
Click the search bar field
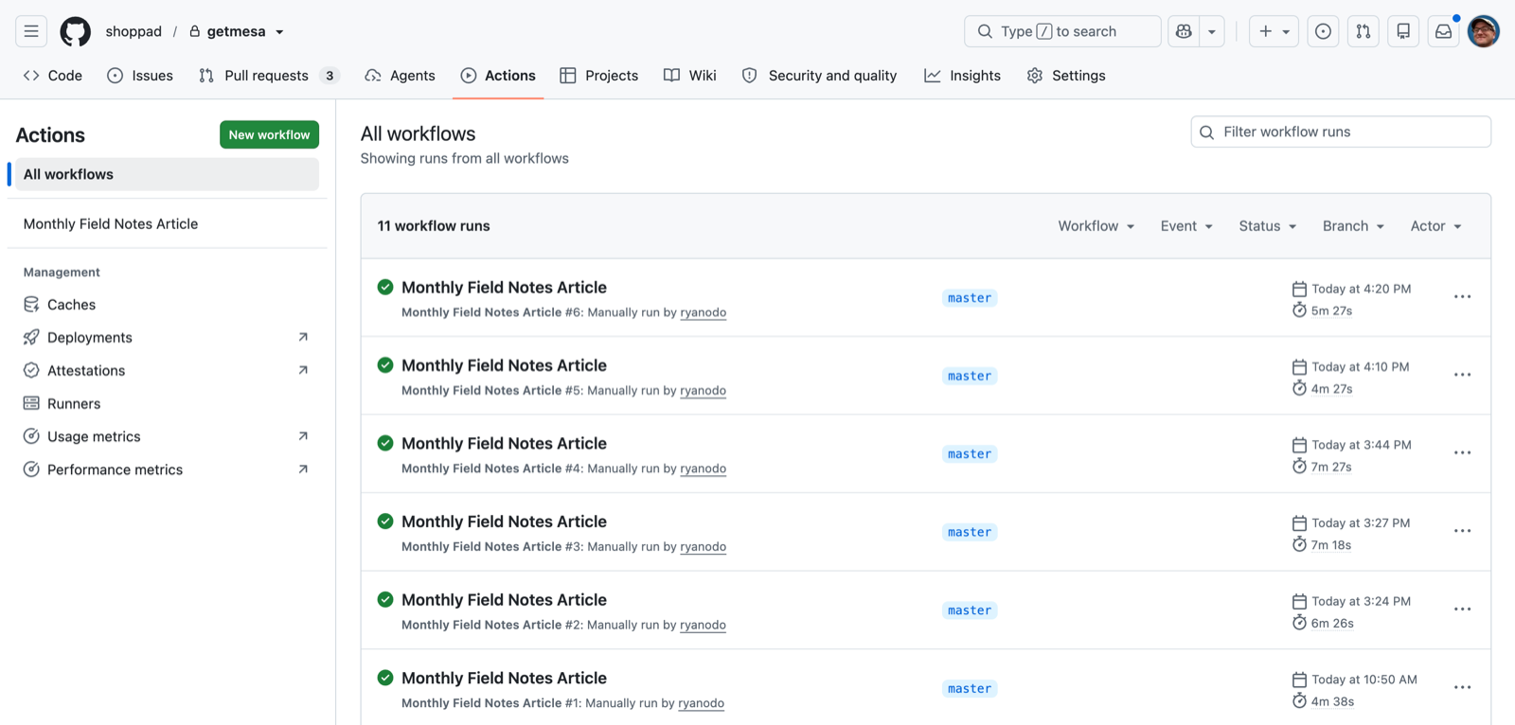tap(1062, 31)
